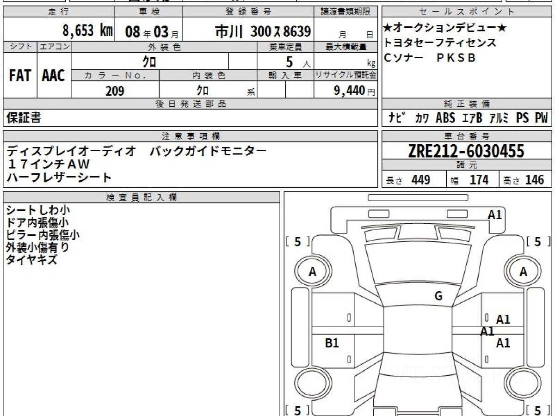Click the 保証書 later-shipped parts entry
555x416 pixels.
click(24, 118)
